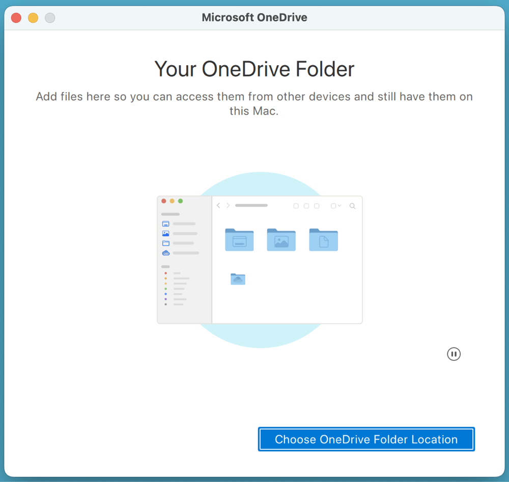Click the Desktop folder in the illustration
Screen dimensions: 509x482
point(239,240)
